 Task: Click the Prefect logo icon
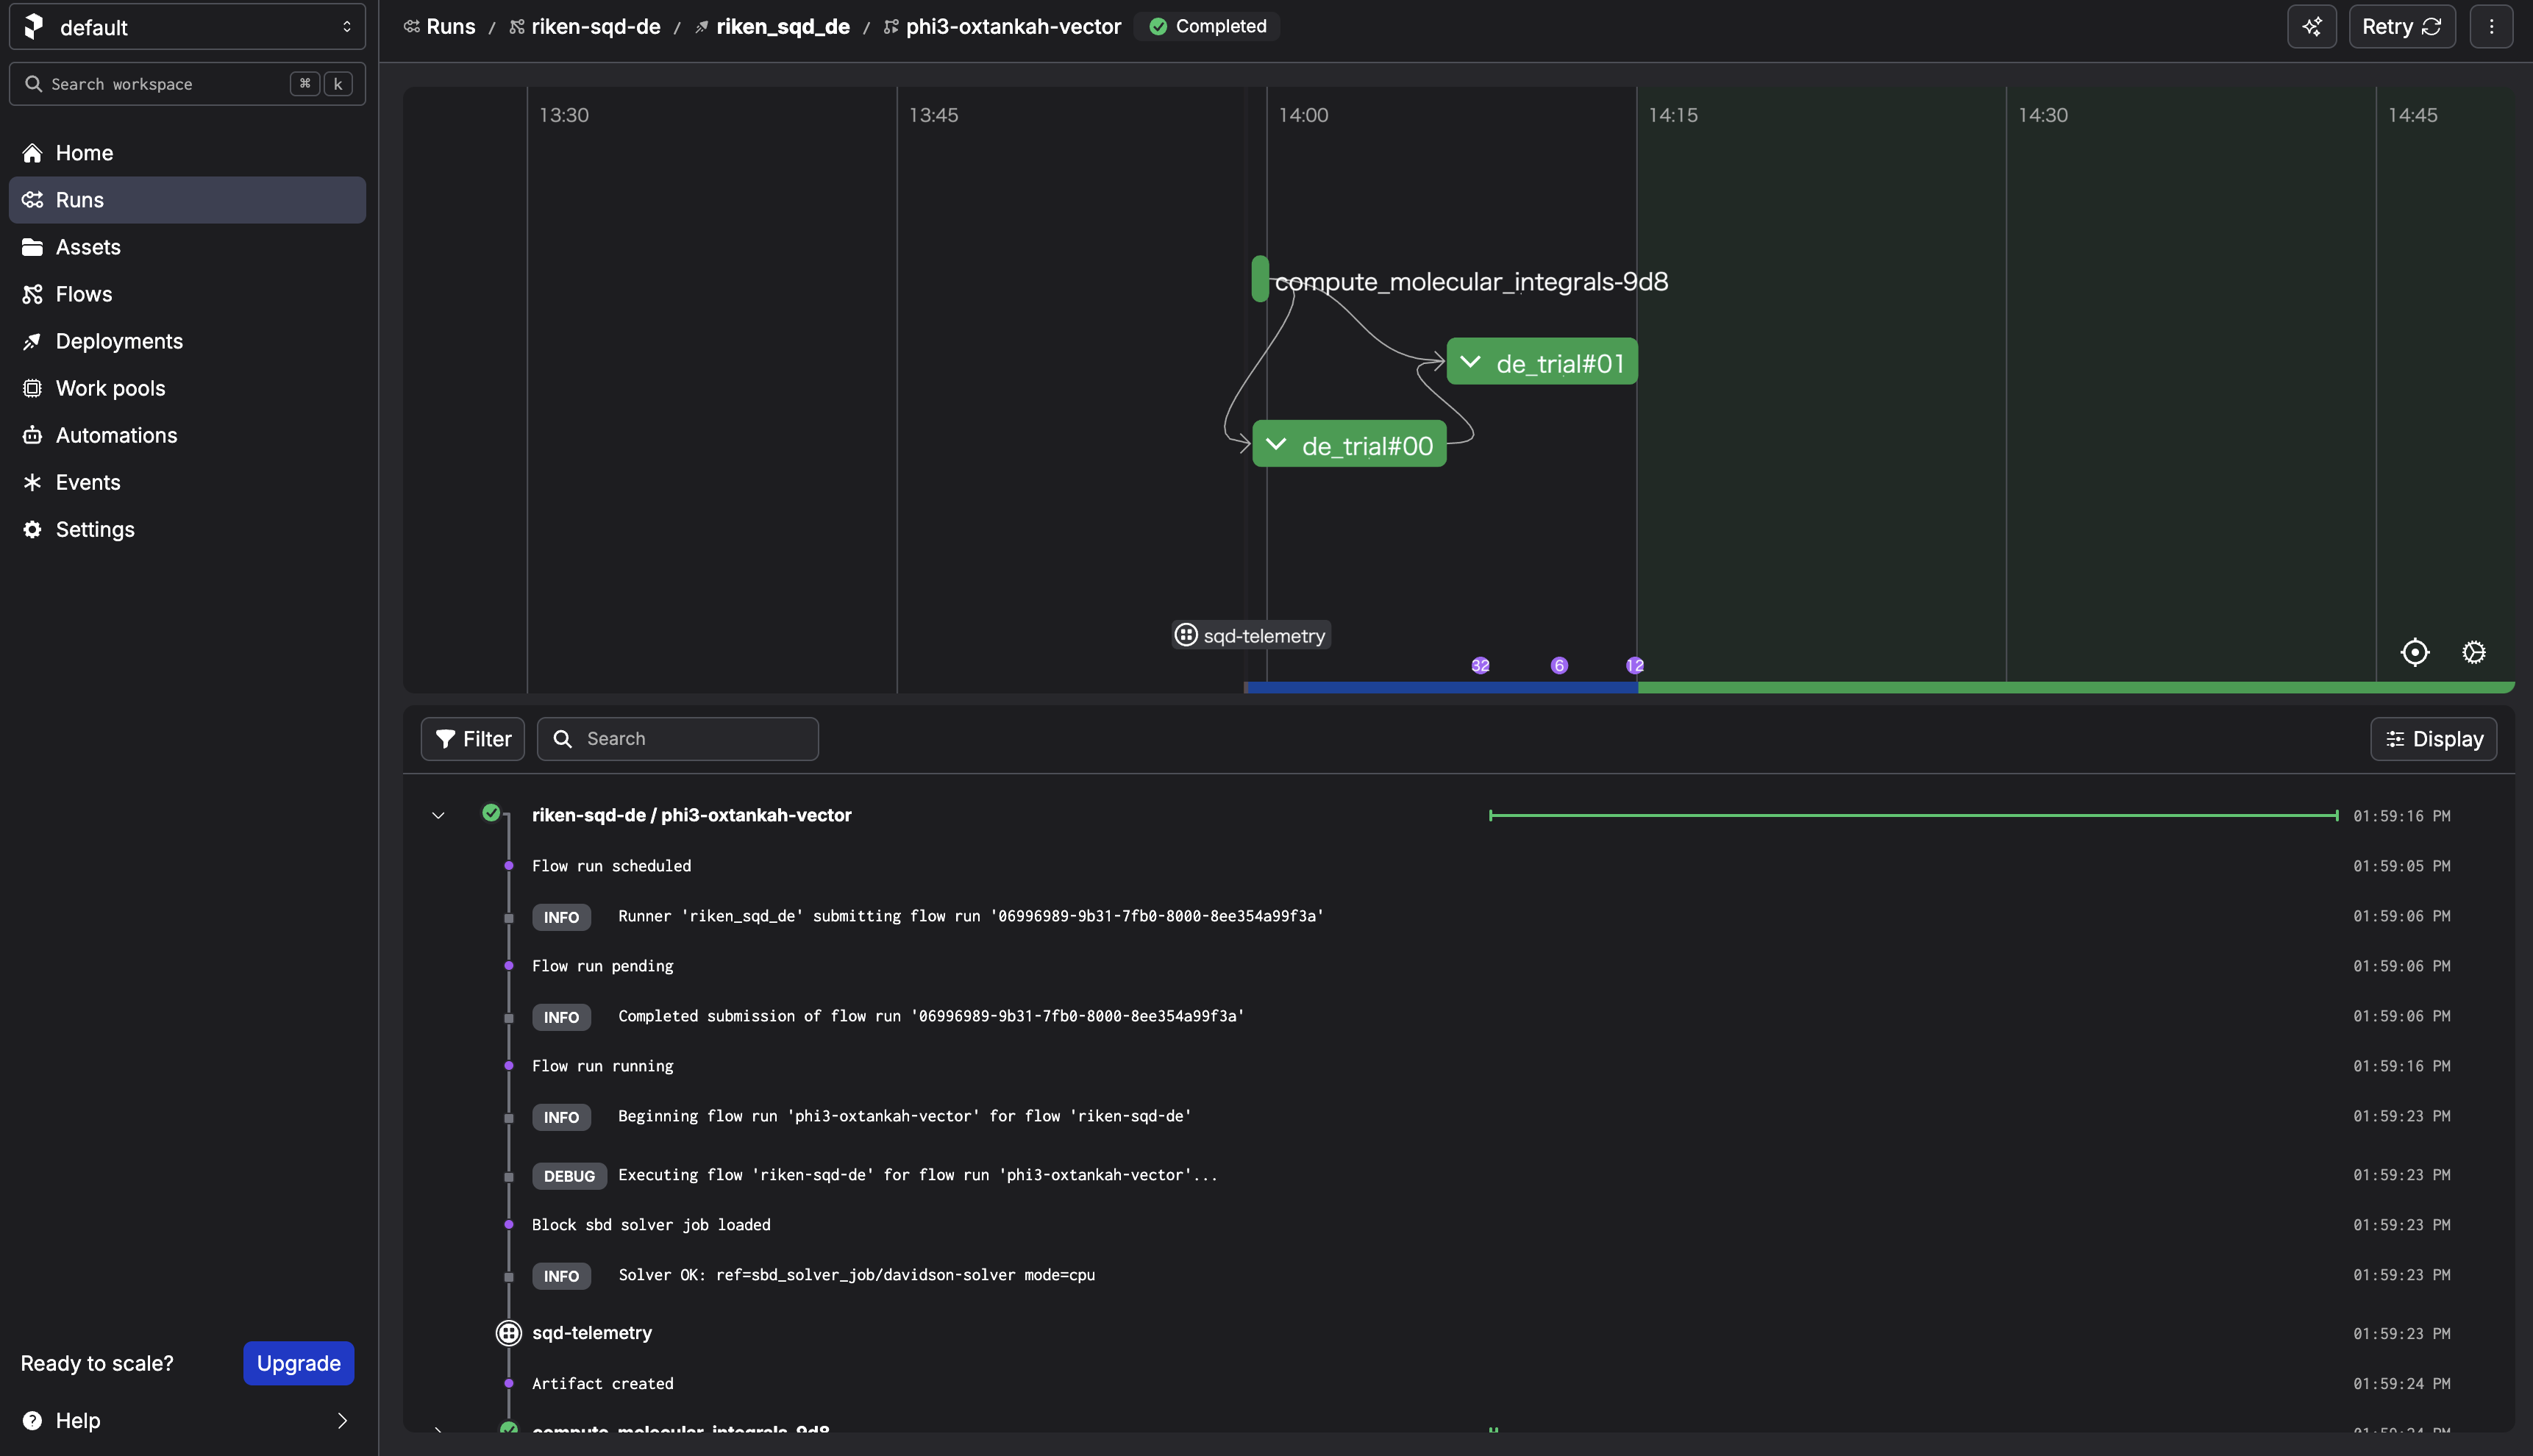point(33,27)
